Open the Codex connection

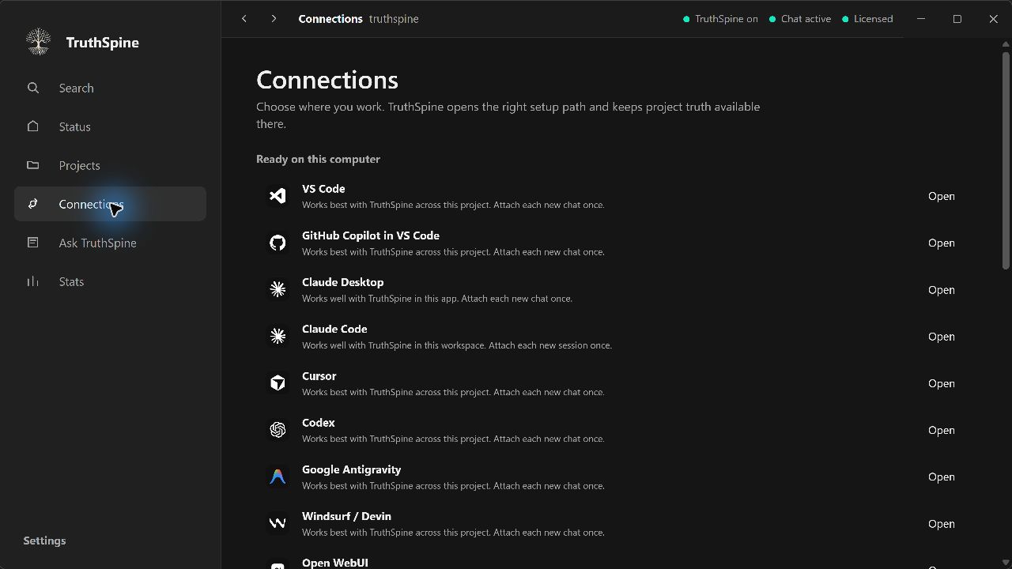coord(941,430)
